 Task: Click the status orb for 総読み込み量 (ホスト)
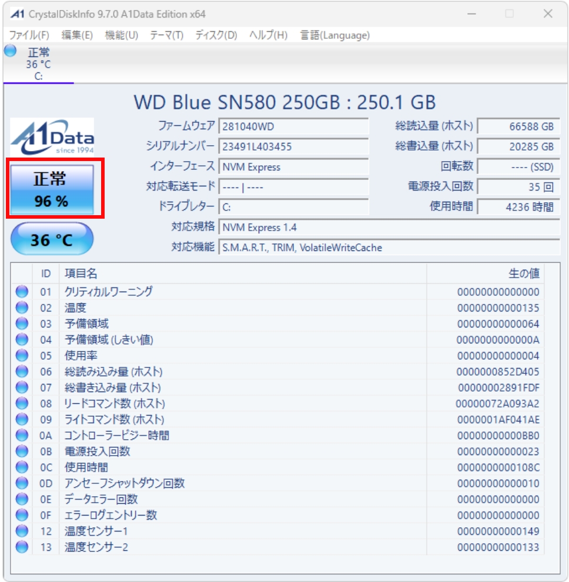[x=22, y=371]
